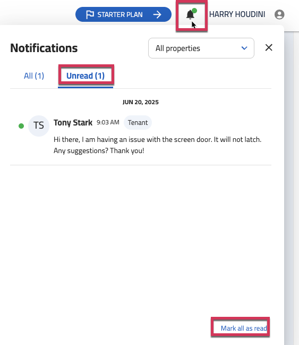
Task: Switch to the All (1) tab
Action: (34, 76)
